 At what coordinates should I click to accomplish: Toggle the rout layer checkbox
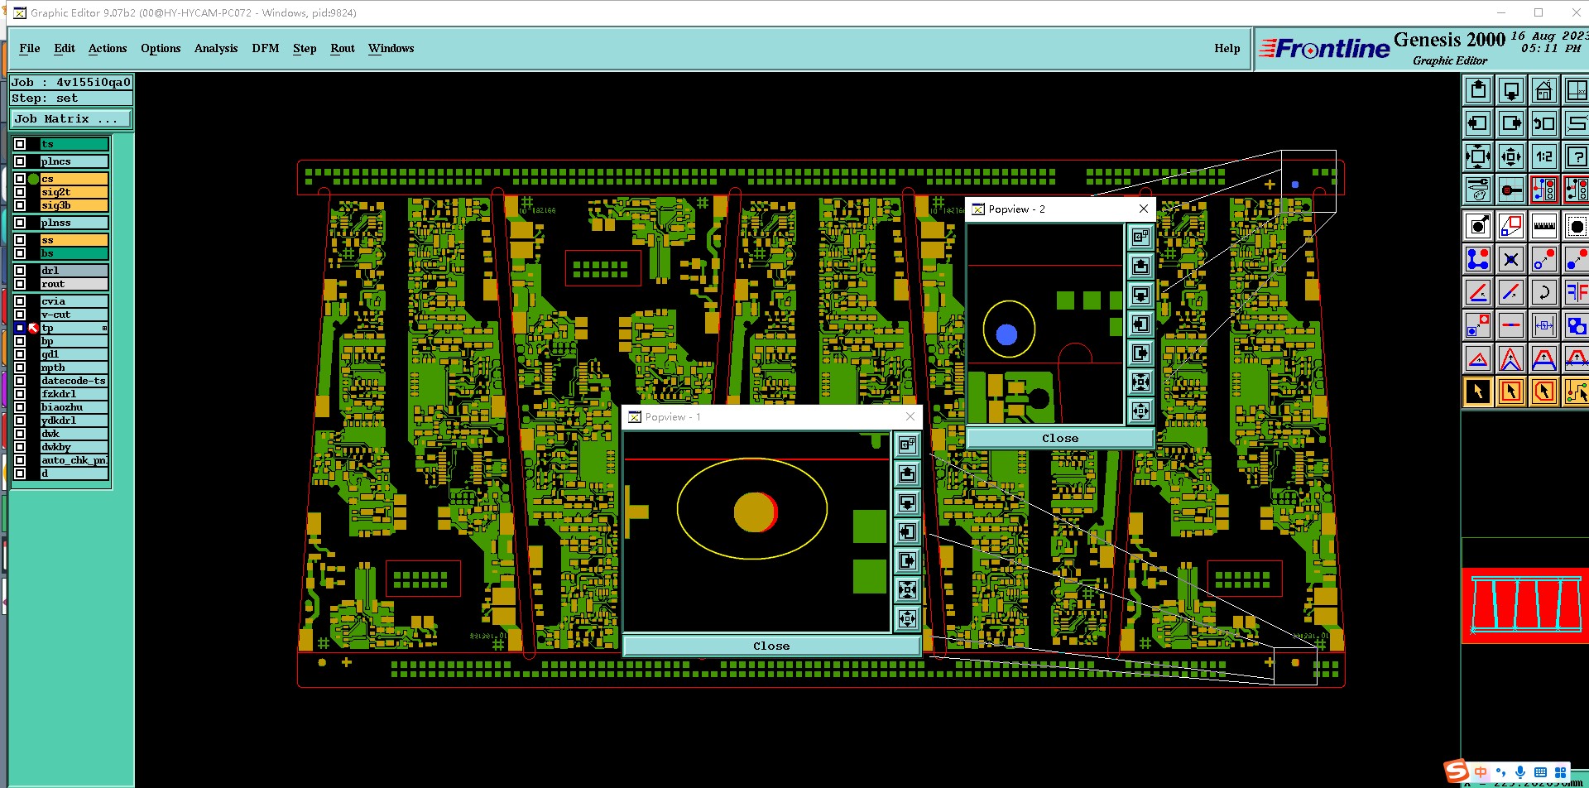coord(20,284)
